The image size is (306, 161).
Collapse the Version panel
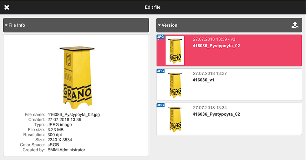[x=159, y=25]
